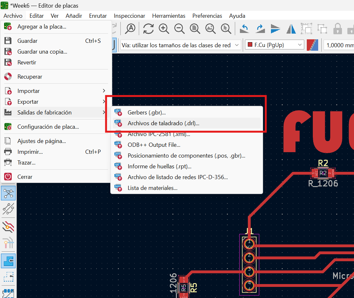354x298 pixels.
Task: Choose Informe de huellas (.rpt)
Action: 186,166
